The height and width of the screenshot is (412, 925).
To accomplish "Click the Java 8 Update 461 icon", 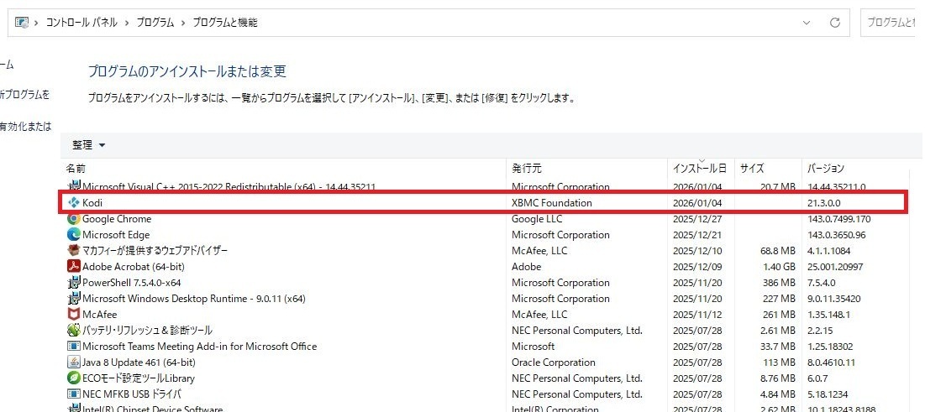I will pos(74,362).
